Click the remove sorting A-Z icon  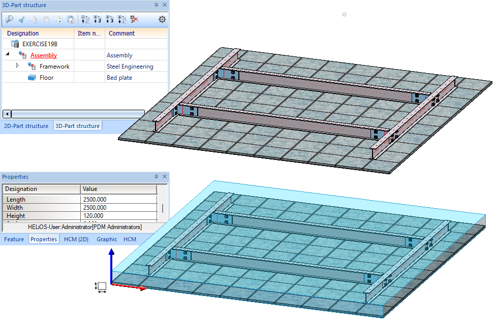134,20
